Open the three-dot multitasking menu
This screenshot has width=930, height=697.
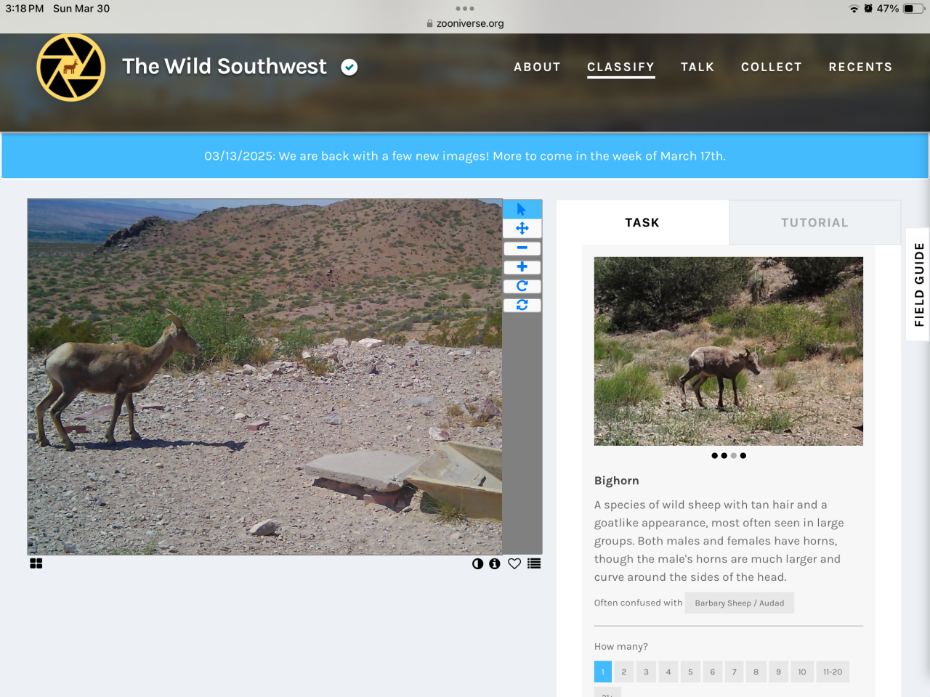click(x=465, y=9)
